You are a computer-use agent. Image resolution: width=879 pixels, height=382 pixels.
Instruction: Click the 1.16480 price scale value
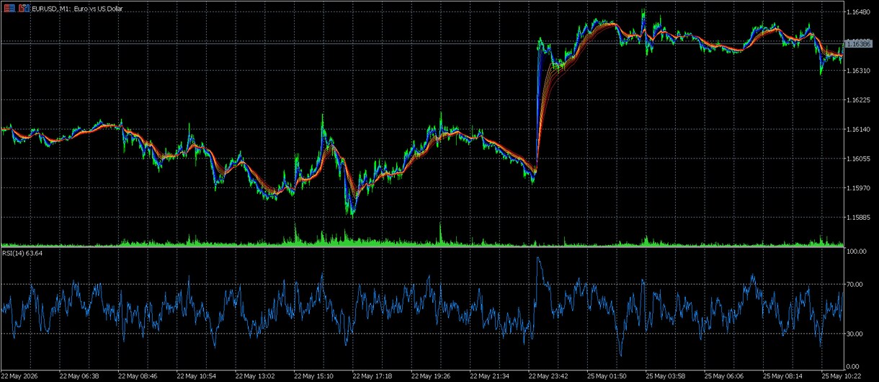(859, 12)
